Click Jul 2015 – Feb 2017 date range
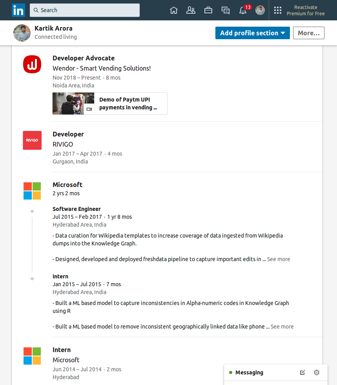337x385 pixels. [x=77, y=217]
